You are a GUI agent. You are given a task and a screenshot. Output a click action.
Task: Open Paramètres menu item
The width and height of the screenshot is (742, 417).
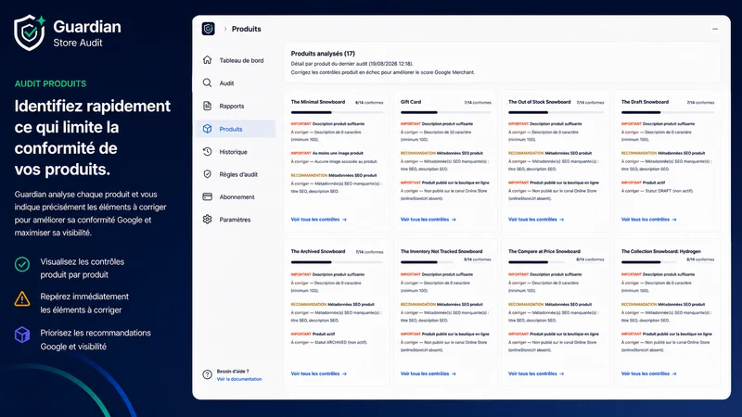(236, 220)
